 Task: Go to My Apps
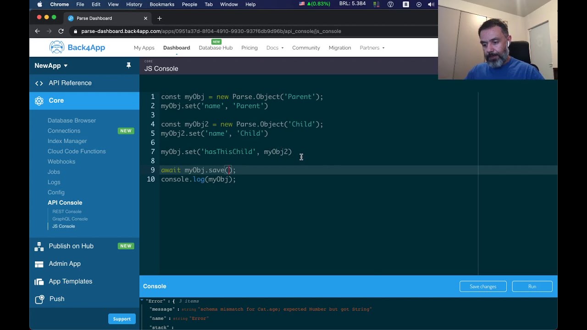coord(144,48)
